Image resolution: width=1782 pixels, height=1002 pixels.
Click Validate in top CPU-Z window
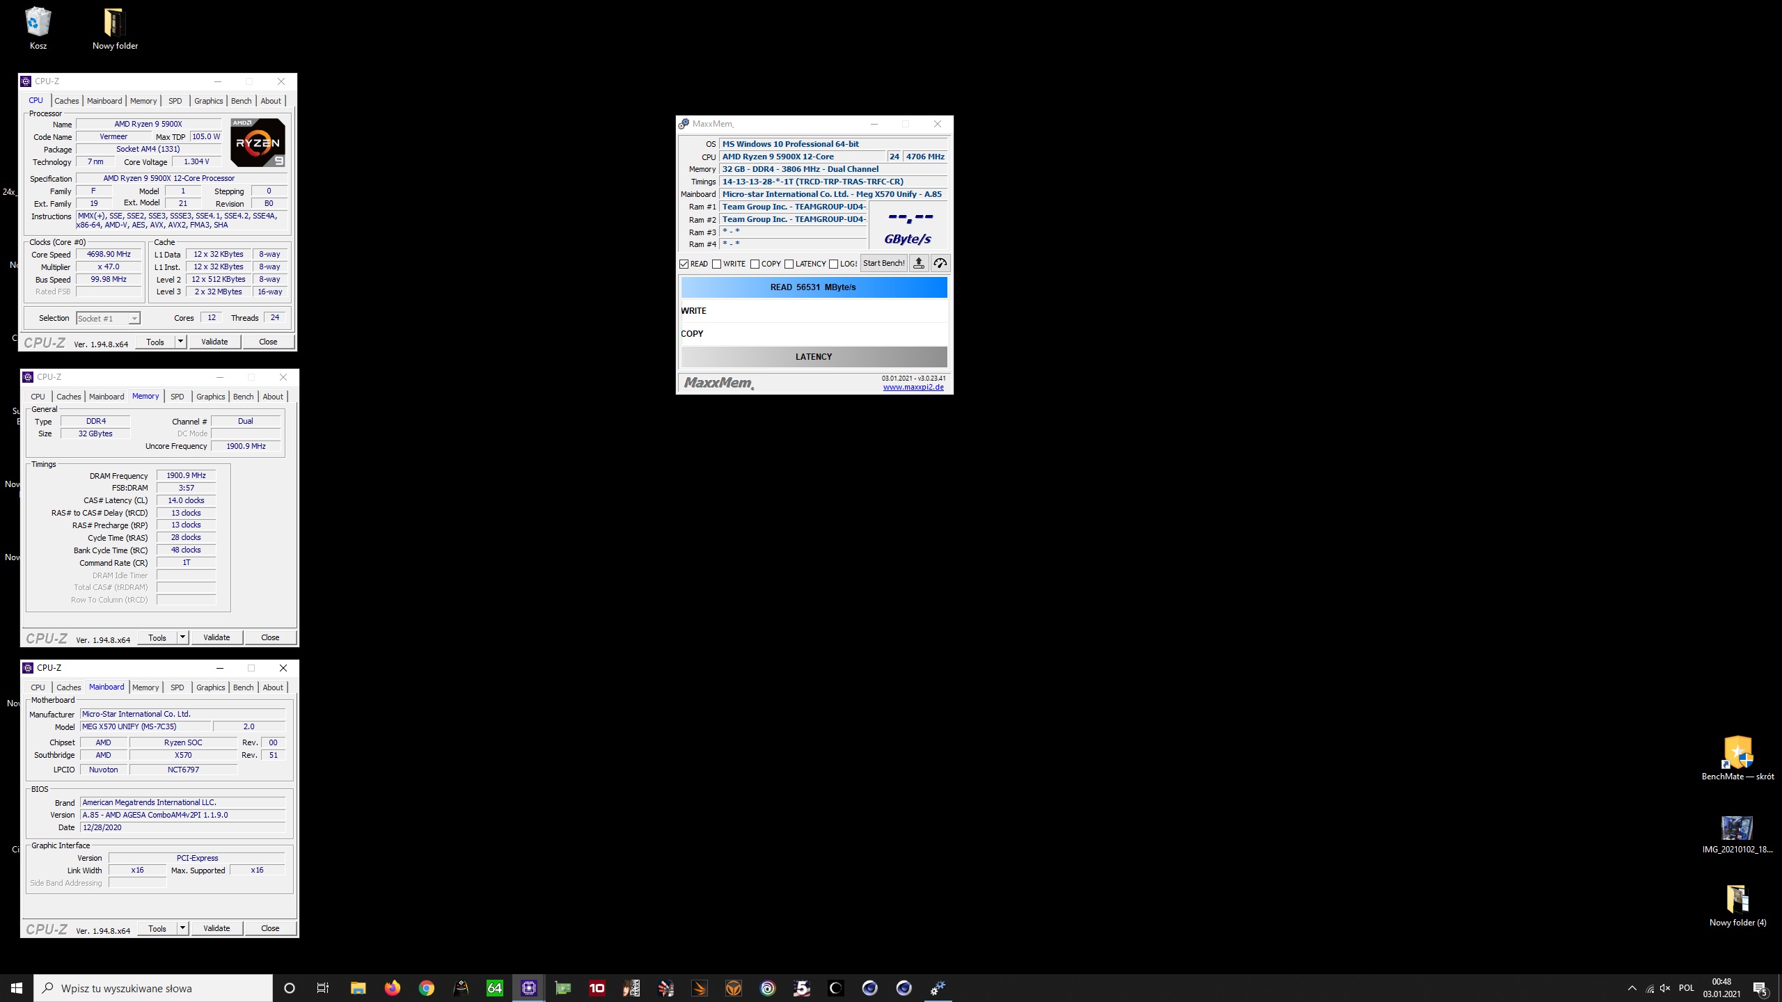click(x=214, y=342)
